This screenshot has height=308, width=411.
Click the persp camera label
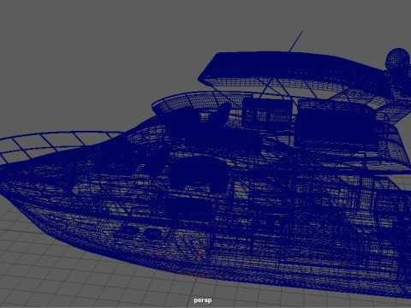[203, 300]
